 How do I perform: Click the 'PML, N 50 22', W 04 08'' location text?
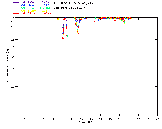click(x=70, y=4)
